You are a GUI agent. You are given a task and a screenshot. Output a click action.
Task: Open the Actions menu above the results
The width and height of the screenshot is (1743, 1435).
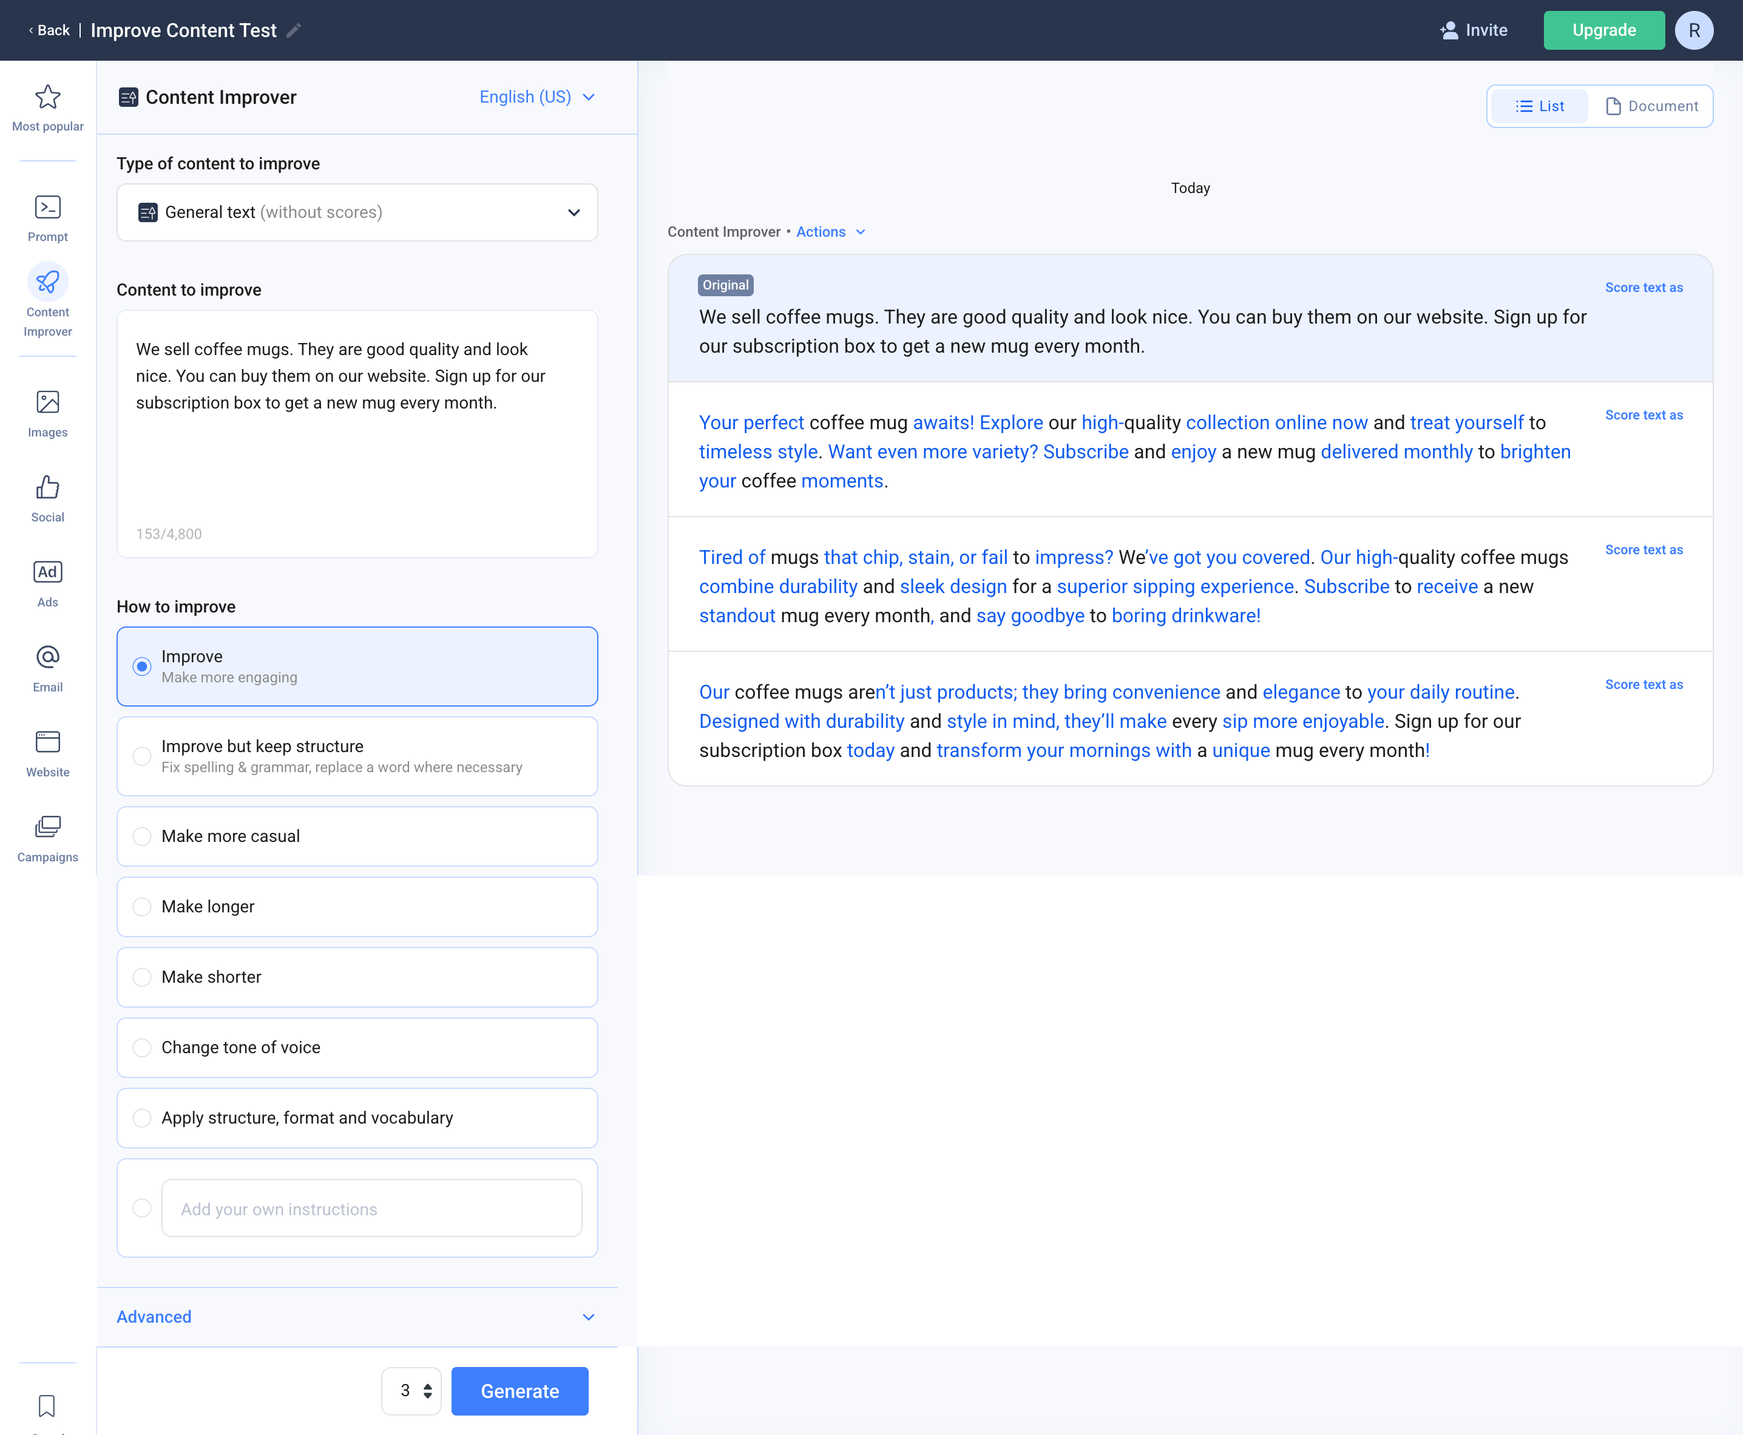(x=830, y=231)
